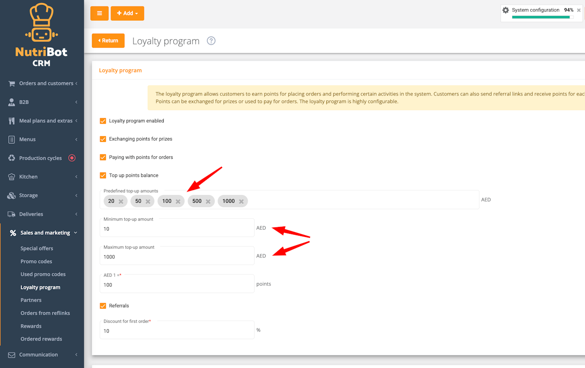Click the System configuration progress bar
This screenshot has height=368, width=585.
(542, 17)
